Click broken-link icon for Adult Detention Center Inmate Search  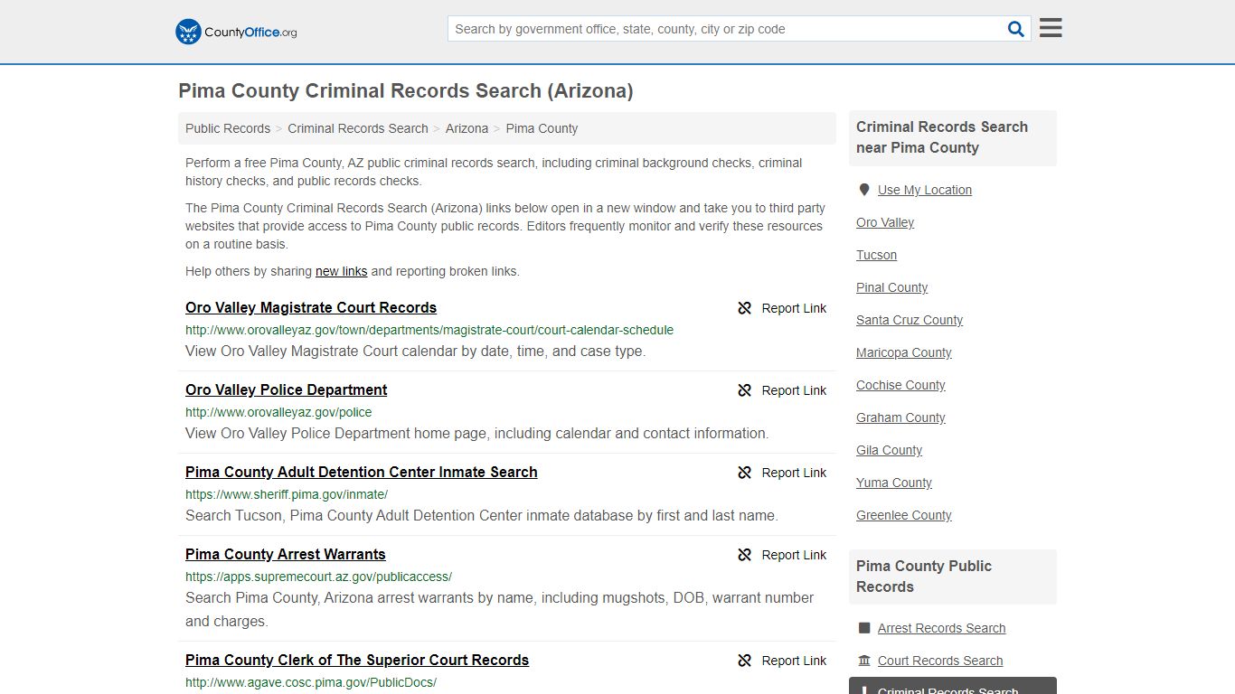coord(745,473)
